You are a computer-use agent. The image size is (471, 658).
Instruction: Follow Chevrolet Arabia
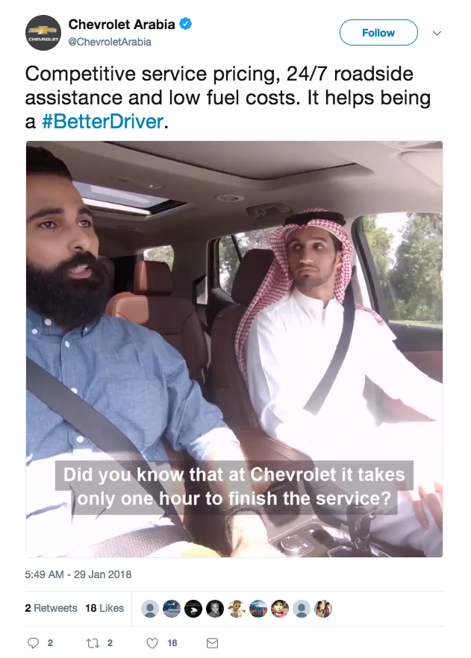(378, 32)
